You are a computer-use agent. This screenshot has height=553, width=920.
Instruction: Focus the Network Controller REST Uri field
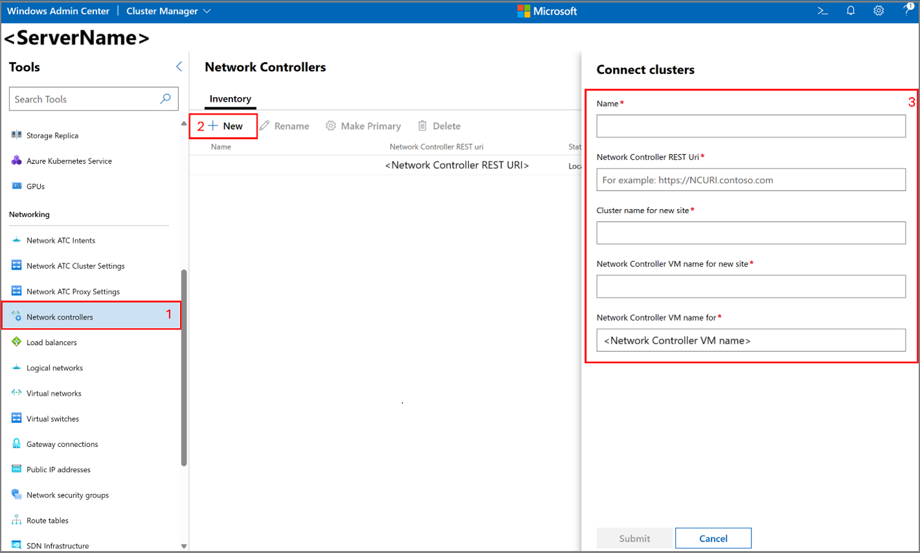(x=750, y=180)
